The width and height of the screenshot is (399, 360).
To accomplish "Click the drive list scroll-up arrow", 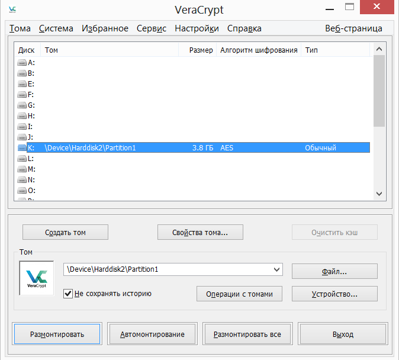I will click(x=379, y=49).
